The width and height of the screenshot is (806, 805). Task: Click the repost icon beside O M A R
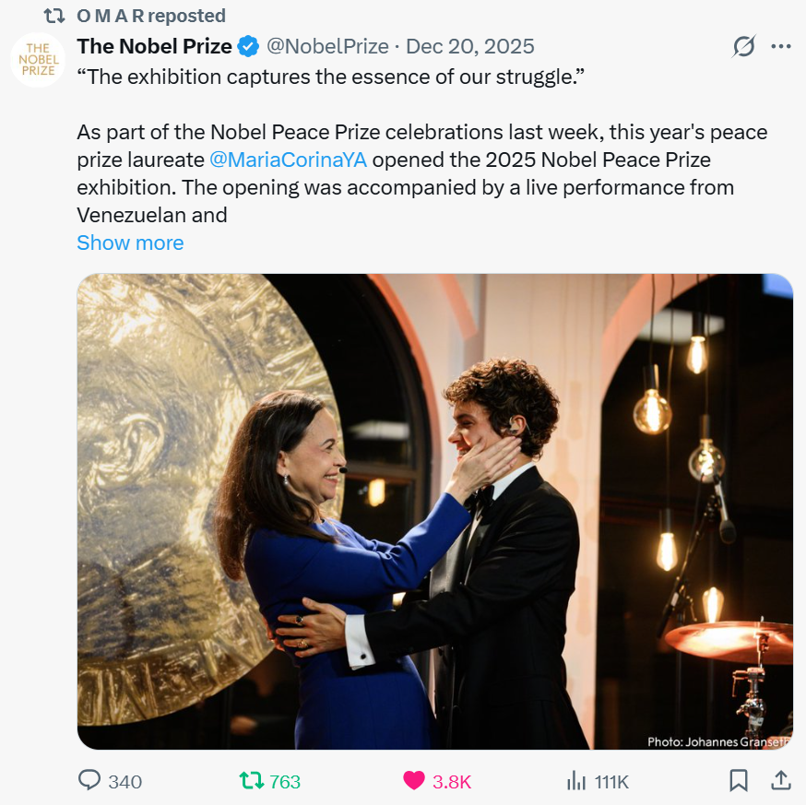(54, 16)
